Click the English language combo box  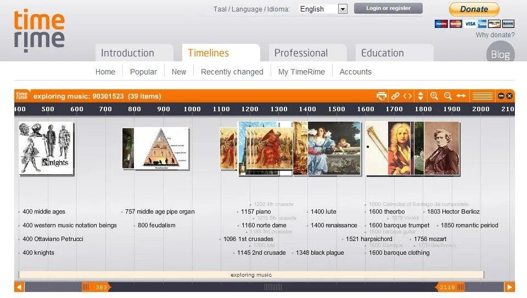(x=323, y=9)
